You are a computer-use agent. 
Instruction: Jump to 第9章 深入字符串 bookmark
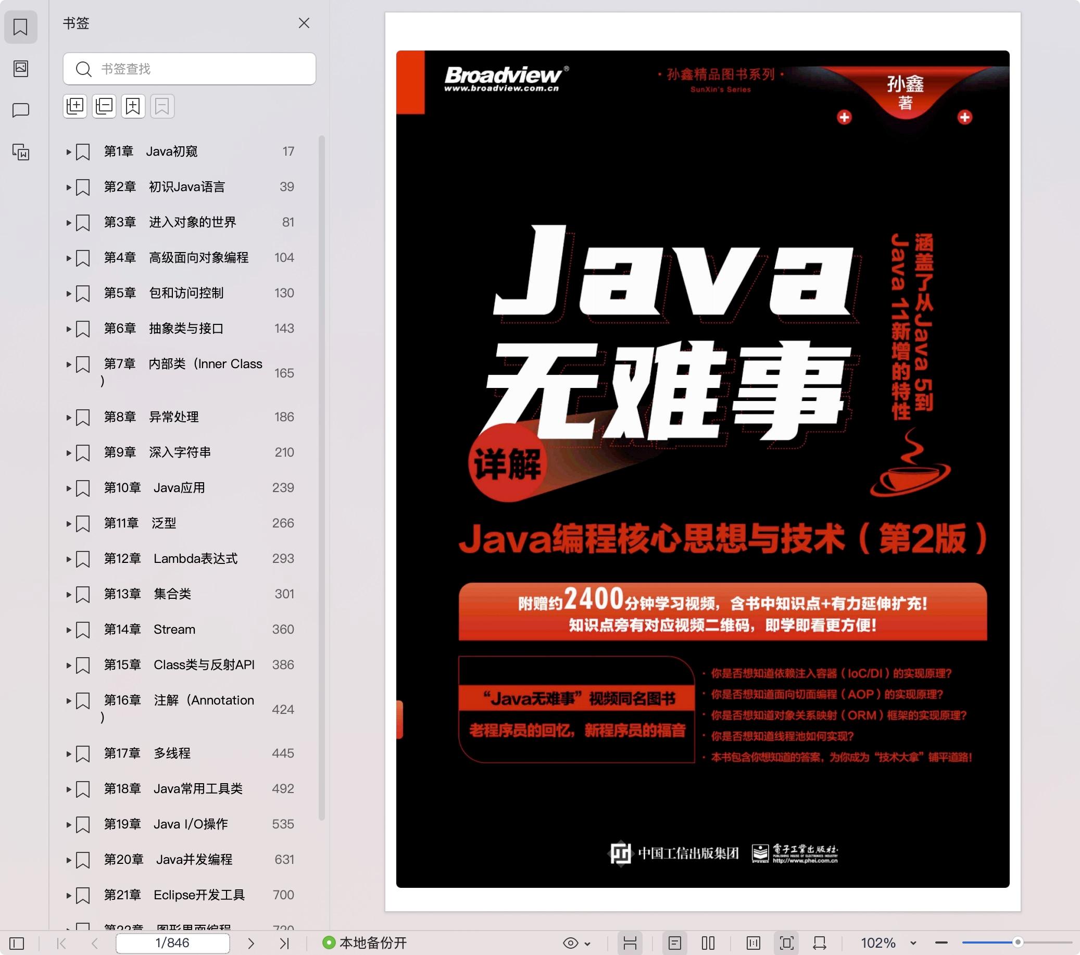(157, 453)
